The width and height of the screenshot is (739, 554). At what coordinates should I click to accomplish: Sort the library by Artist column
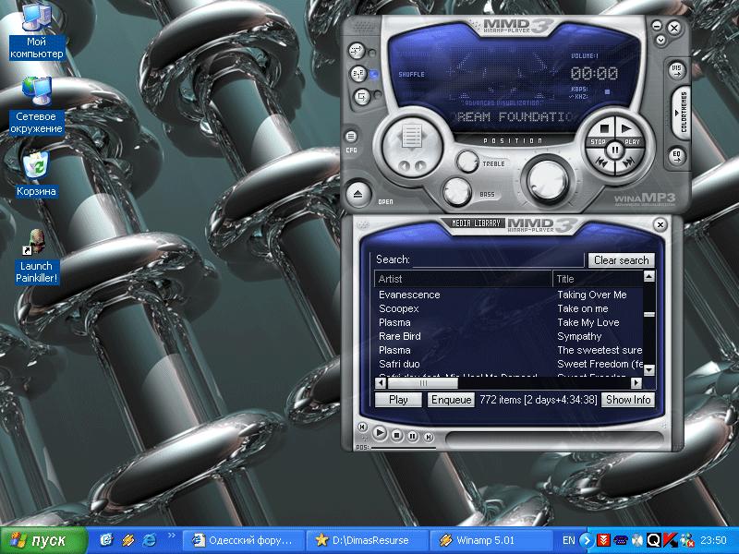coord(462,278)
